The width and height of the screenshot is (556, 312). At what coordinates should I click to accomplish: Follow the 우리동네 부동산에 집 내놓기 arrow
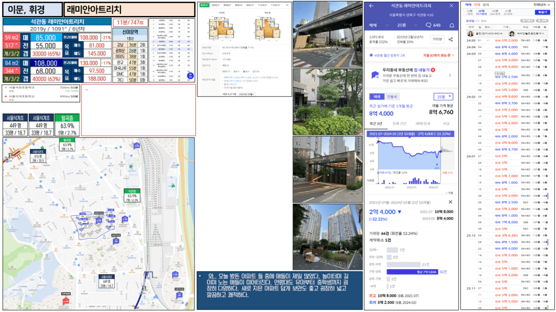(450, 75)
